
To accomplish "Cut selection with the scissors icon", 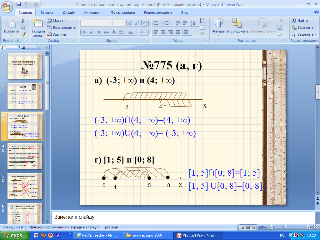I will pyautogui.click(x=23, y=21).
